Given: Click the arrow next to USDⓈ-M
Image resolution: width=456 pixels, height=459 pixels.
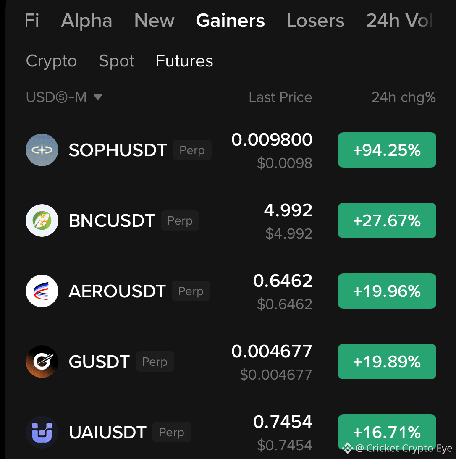Looking at the screenshot, I should [x=98, y=97].
